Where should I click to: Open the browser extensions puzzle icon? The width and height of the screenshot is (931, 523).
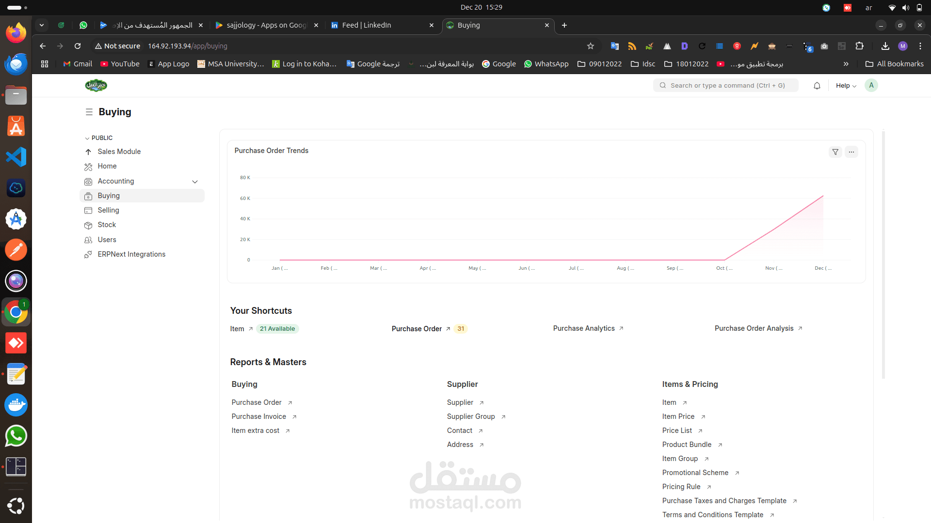859,46
